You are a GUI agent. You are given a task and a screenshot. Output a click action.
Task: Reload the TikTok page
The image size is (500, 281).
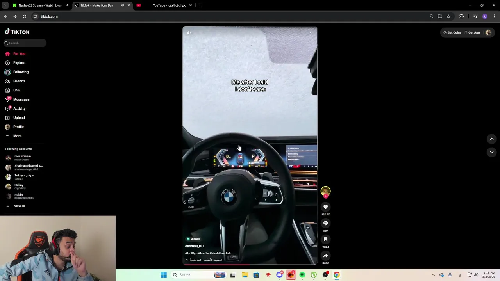point(24,16)
